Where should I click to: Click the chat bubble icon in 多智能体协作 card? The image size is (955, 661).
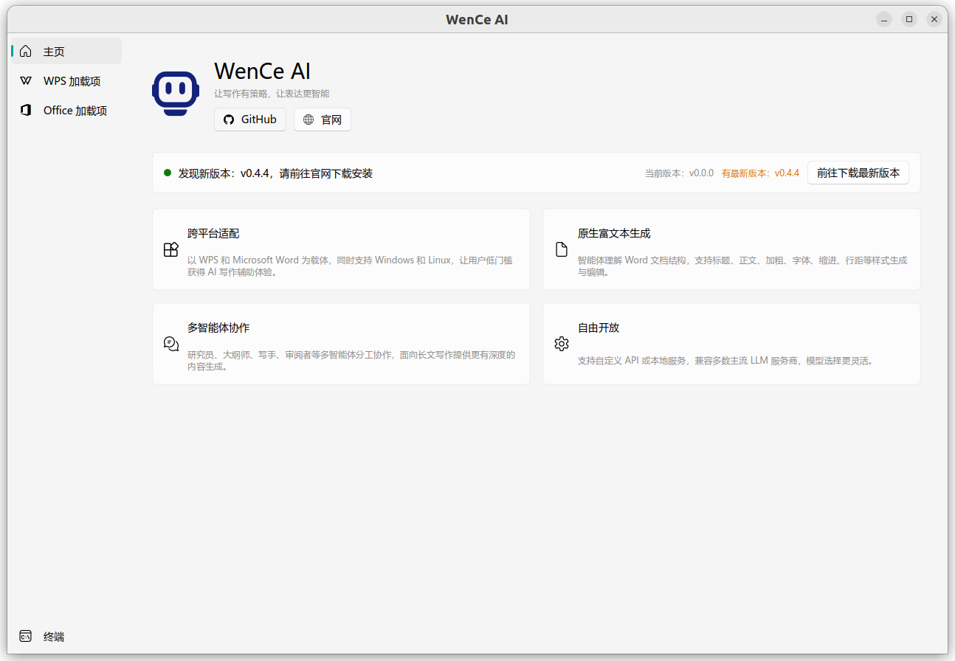tap(170, 344)
